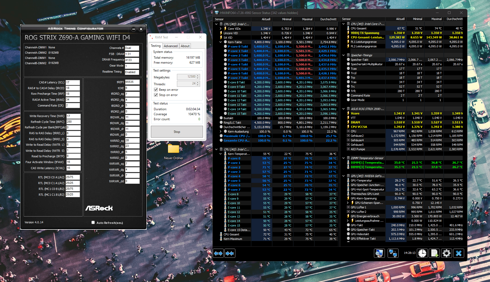
Task: Click the lightning icon beside Vcore
Action: (x=348, y=113)
